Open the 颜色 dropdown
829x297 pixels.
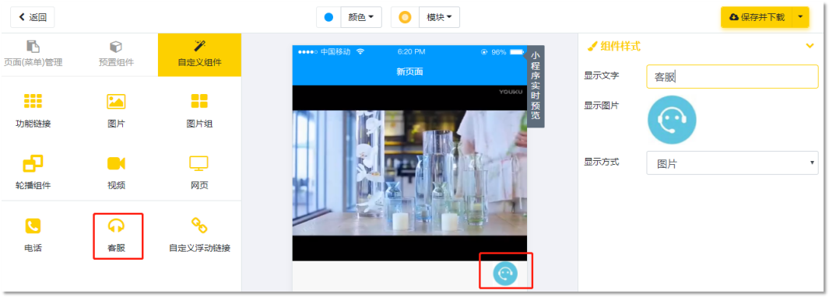(361, 17)
